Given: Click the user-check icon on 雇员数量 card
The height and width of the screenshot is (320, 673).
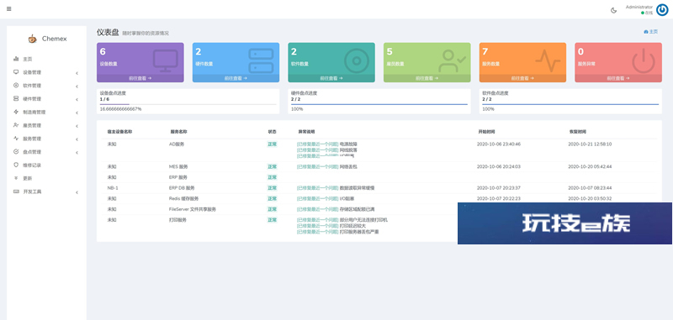Looking at the screenshot, I should pyautogui.click(x=452, y=60).
